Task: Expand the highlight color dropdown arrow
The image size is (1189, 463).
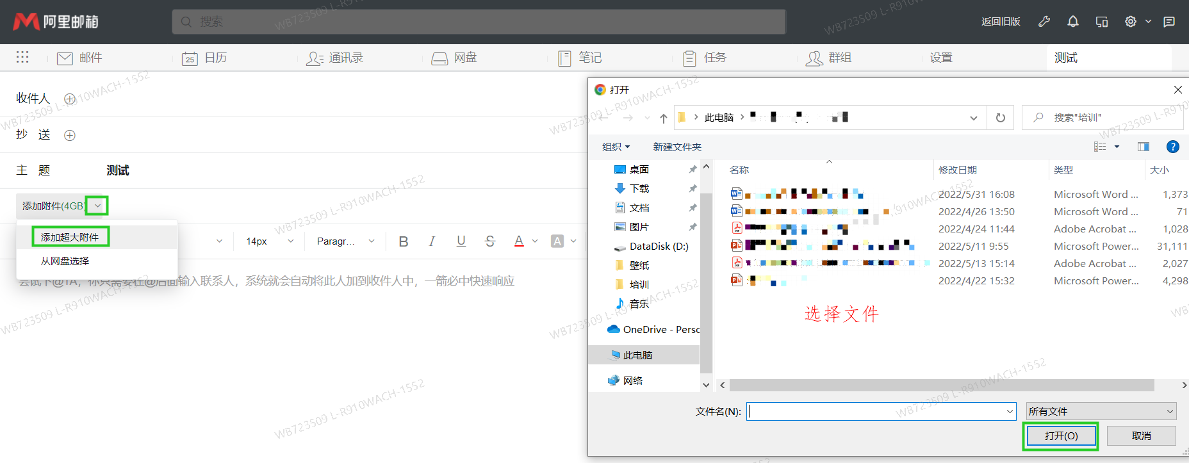Action: pyautogui.click(x=573, y=241)
